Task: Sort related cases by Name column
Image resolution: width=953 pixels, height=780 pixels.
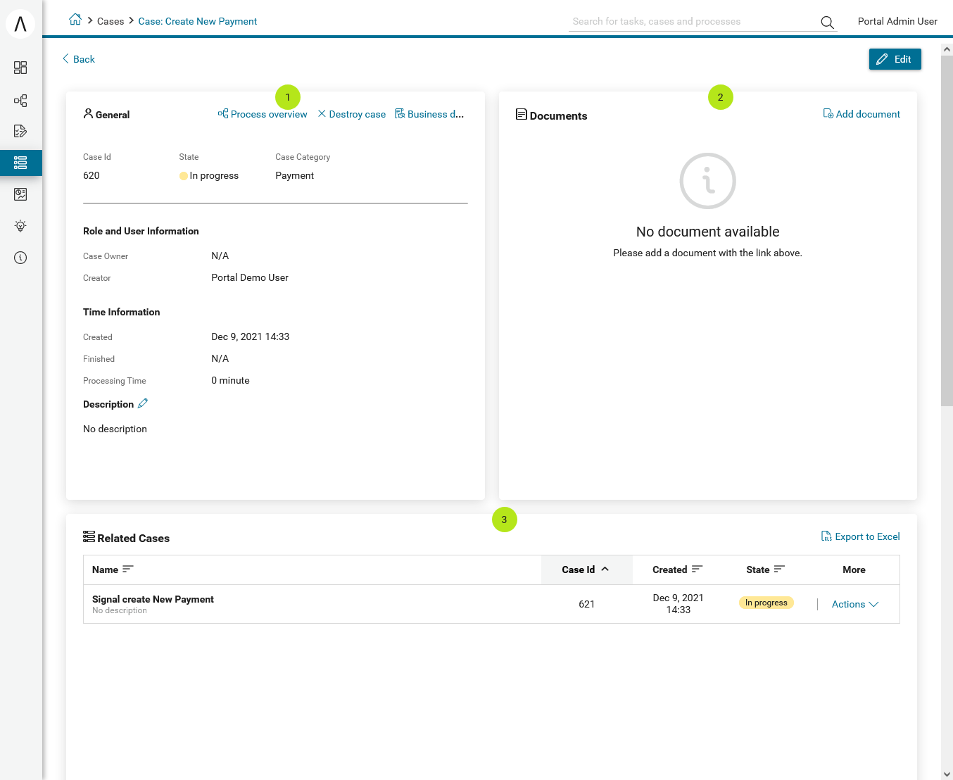Action: 113,570
